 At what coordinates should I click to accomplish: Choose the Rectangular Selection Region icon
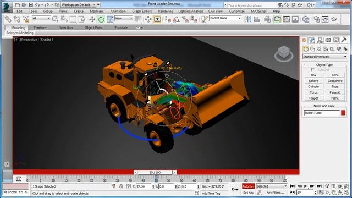click(x=73, y=19)
